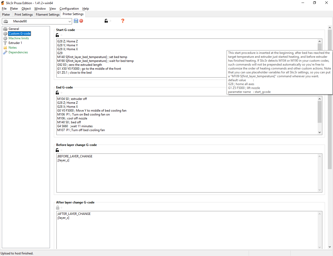Image resolution: width=333 pixels, height=256 pixels.
Task: Toggle lock icon under After layer change G-code
Action: 57,208
